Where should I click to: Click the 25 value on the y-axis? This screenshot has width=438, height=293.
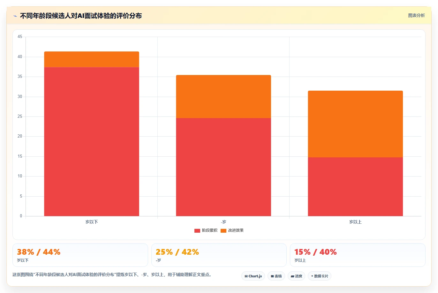tap(20, 116)
